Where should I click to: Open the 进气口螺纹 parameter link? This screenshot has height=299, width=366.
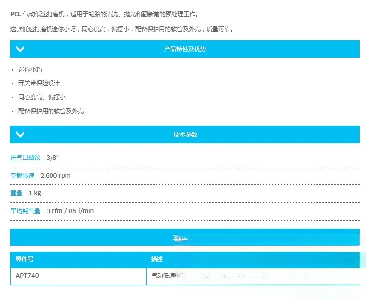pos(25,157)
